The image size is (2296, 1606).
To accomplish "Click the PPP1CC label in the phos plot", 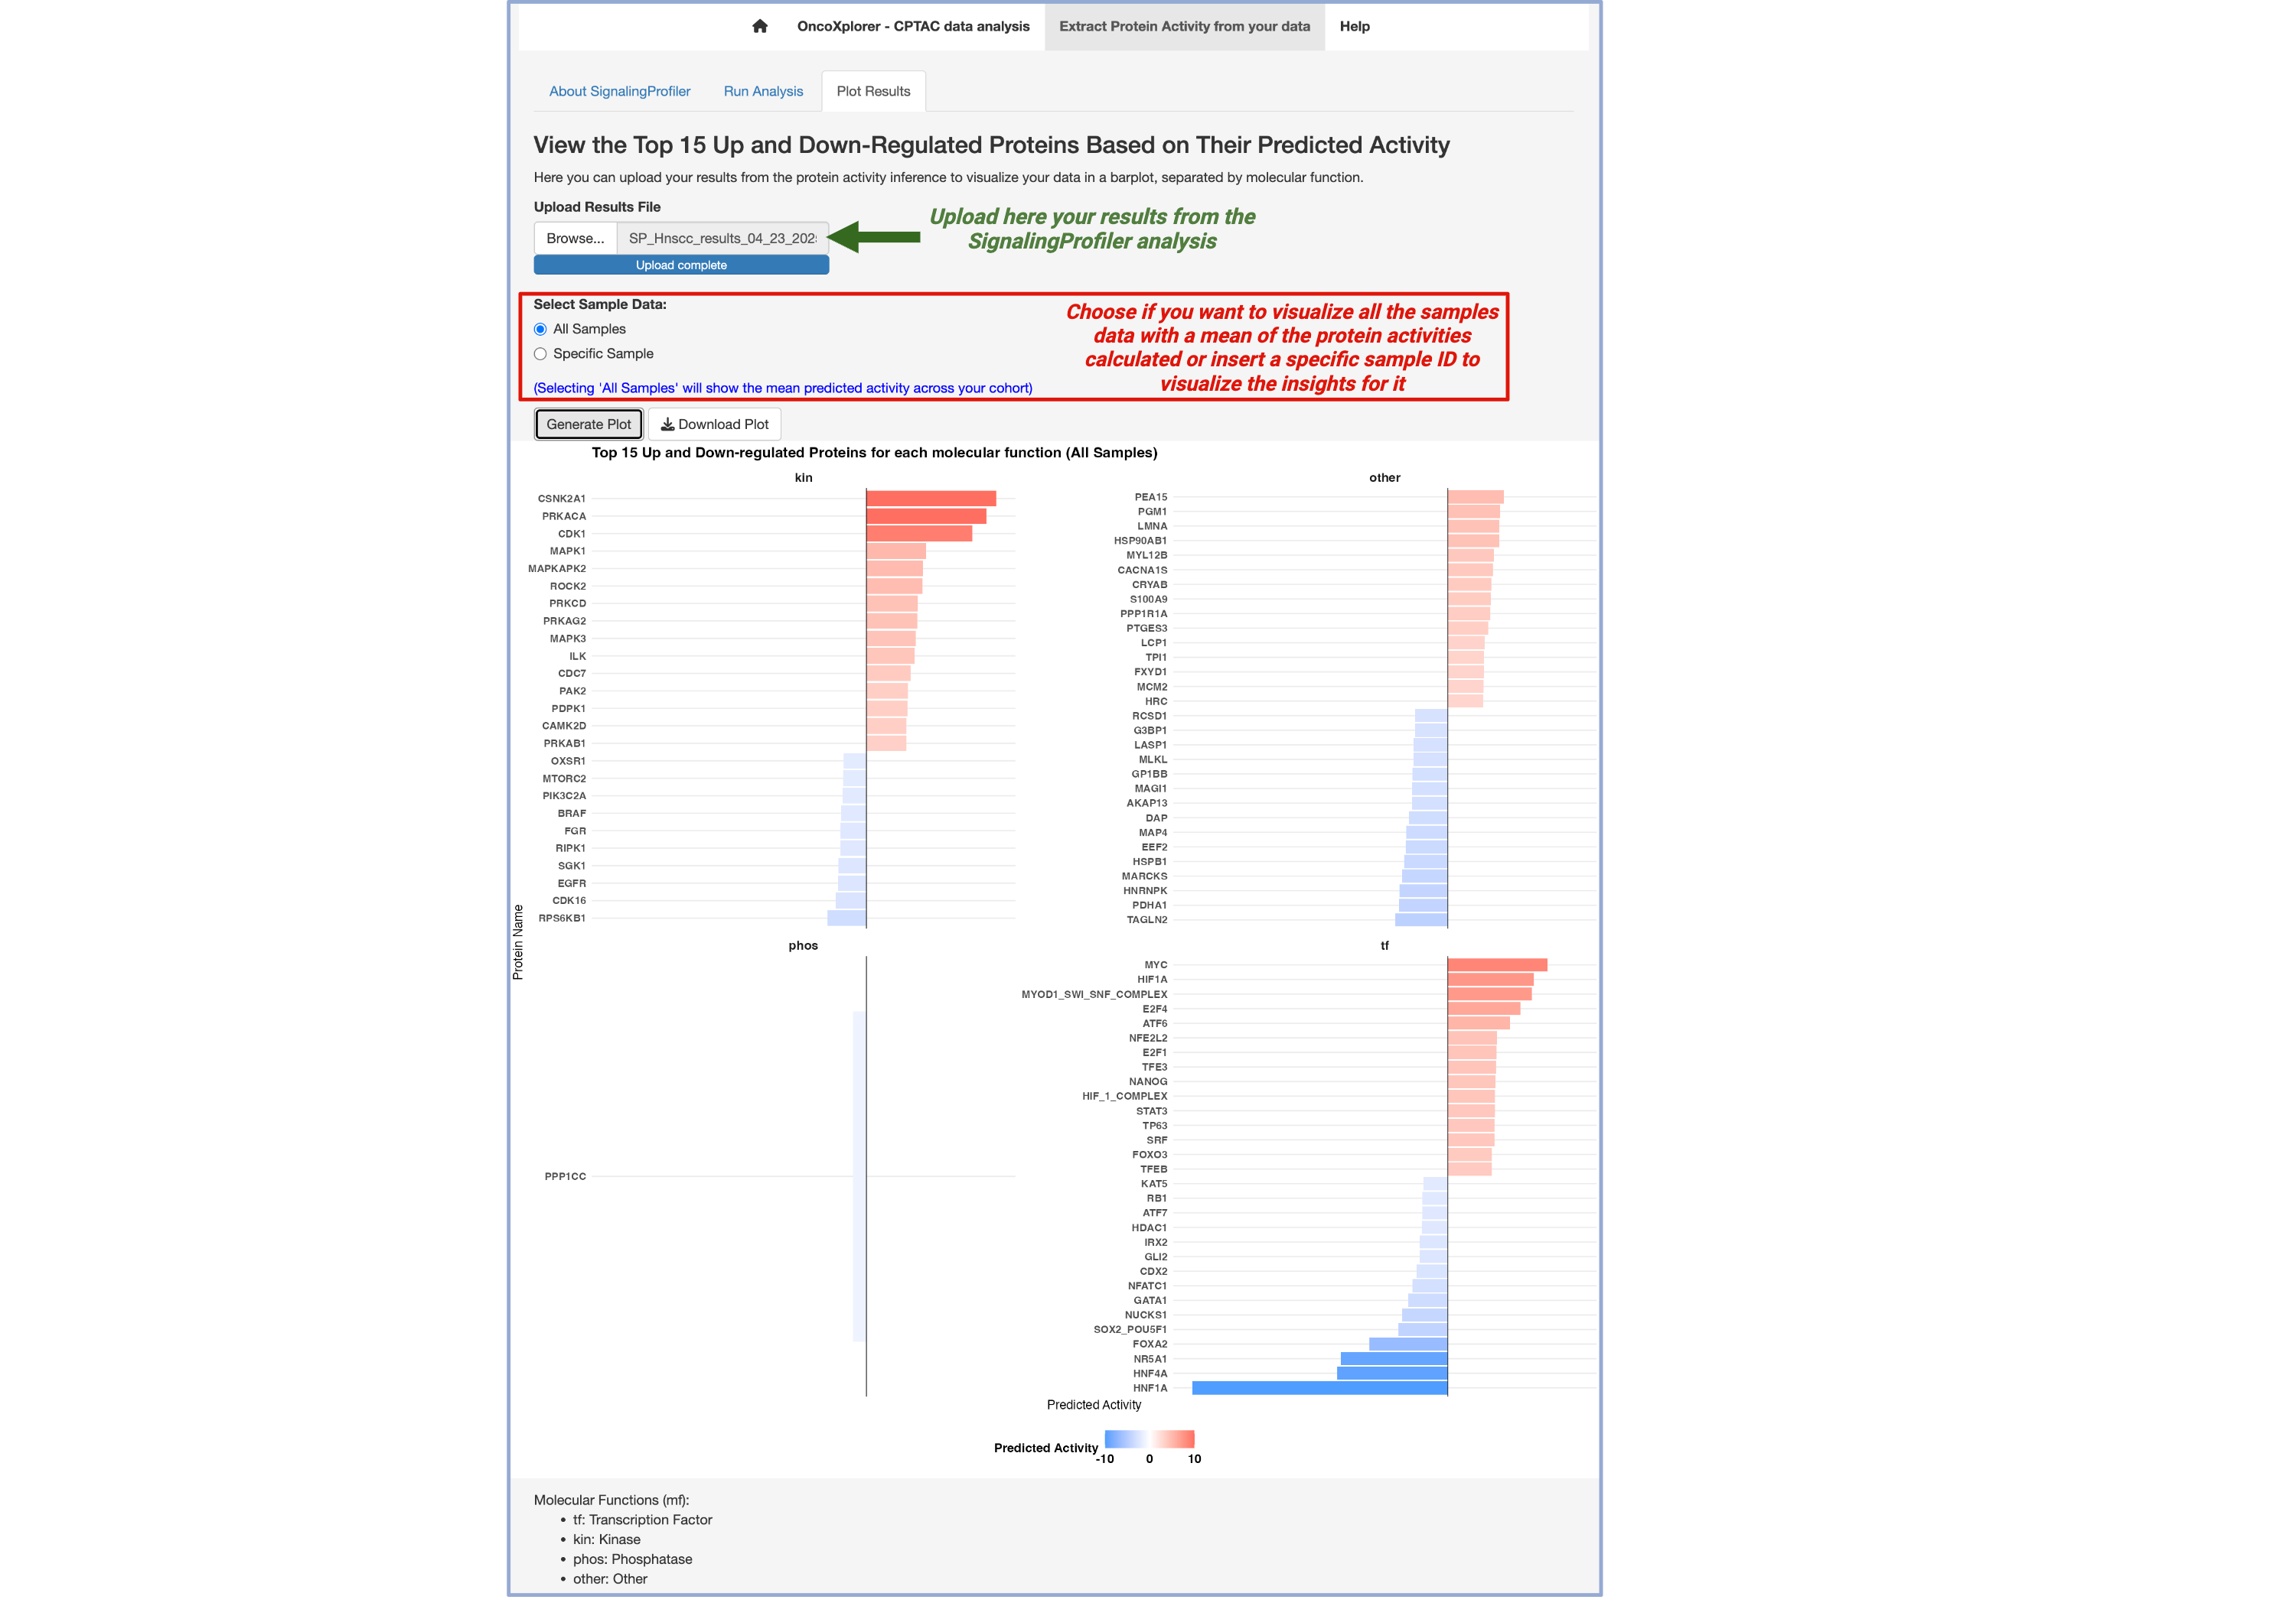I will [x=566, y=1175].
